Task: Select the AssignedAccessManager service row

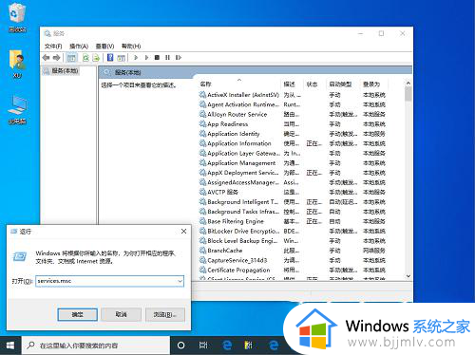Action: pos(293,182)
